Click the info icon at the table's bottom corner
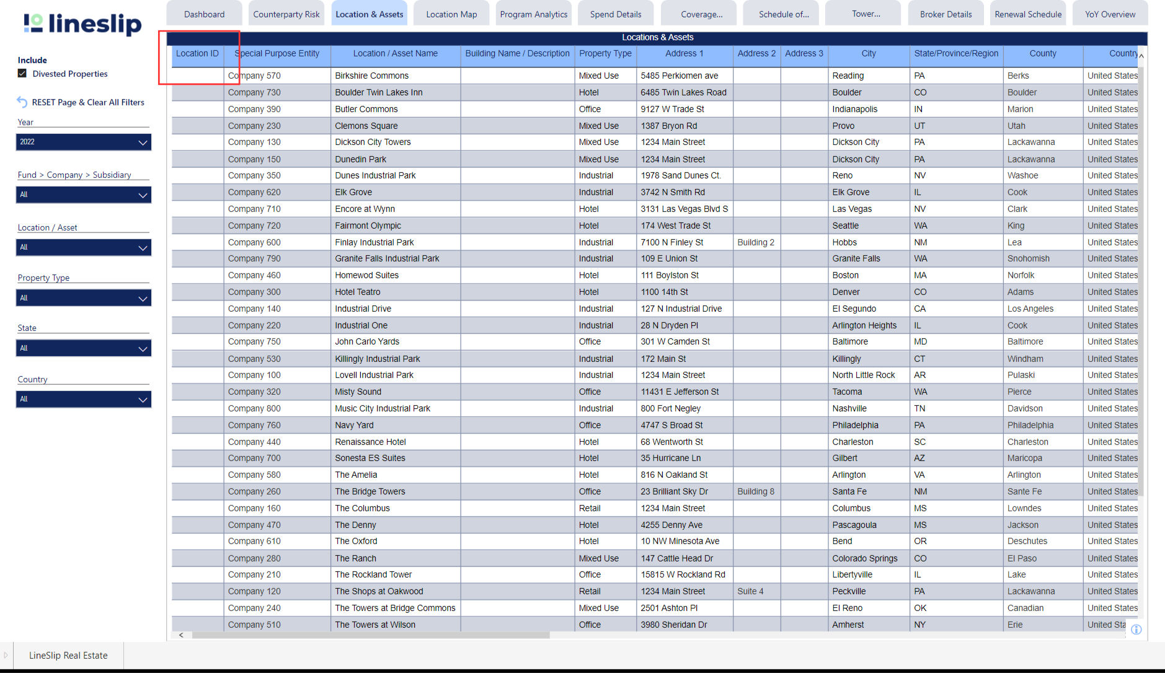This screenshot has width=1165, height=673. [1136, 630]
